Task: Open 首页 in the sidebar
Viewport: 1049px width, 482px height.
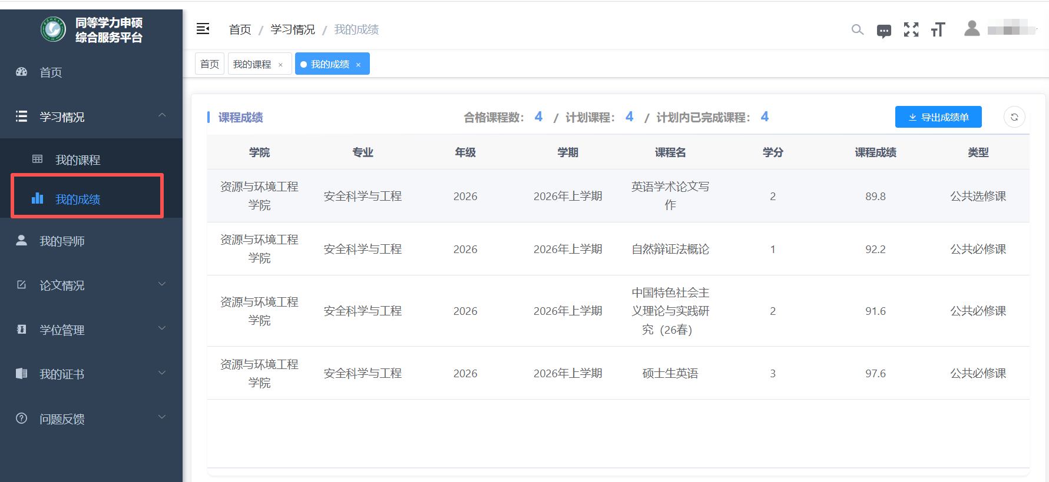Action: 91,72
